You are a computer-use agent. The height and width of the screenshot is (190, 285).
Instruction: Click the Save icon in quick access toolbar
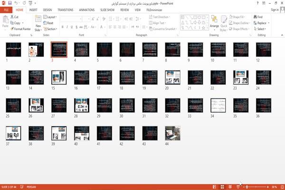point(10,3)
